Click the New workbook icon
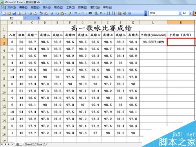The image size is (196, 147). coord(4,13)
